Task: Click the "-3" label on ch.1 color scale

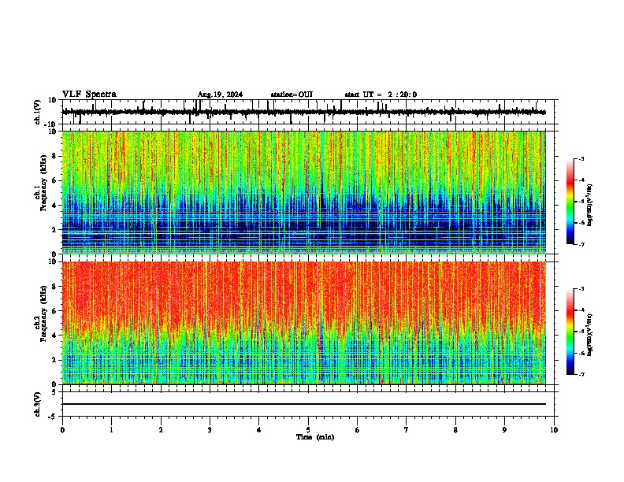Action: [581, 159]
